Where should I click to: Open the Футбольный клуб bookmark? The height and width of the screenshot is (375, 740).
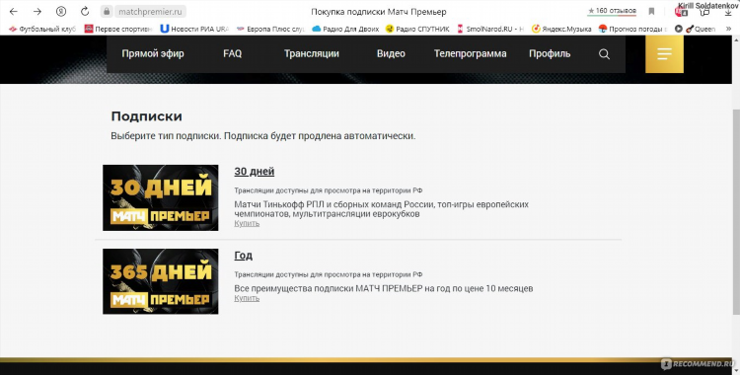42,29
